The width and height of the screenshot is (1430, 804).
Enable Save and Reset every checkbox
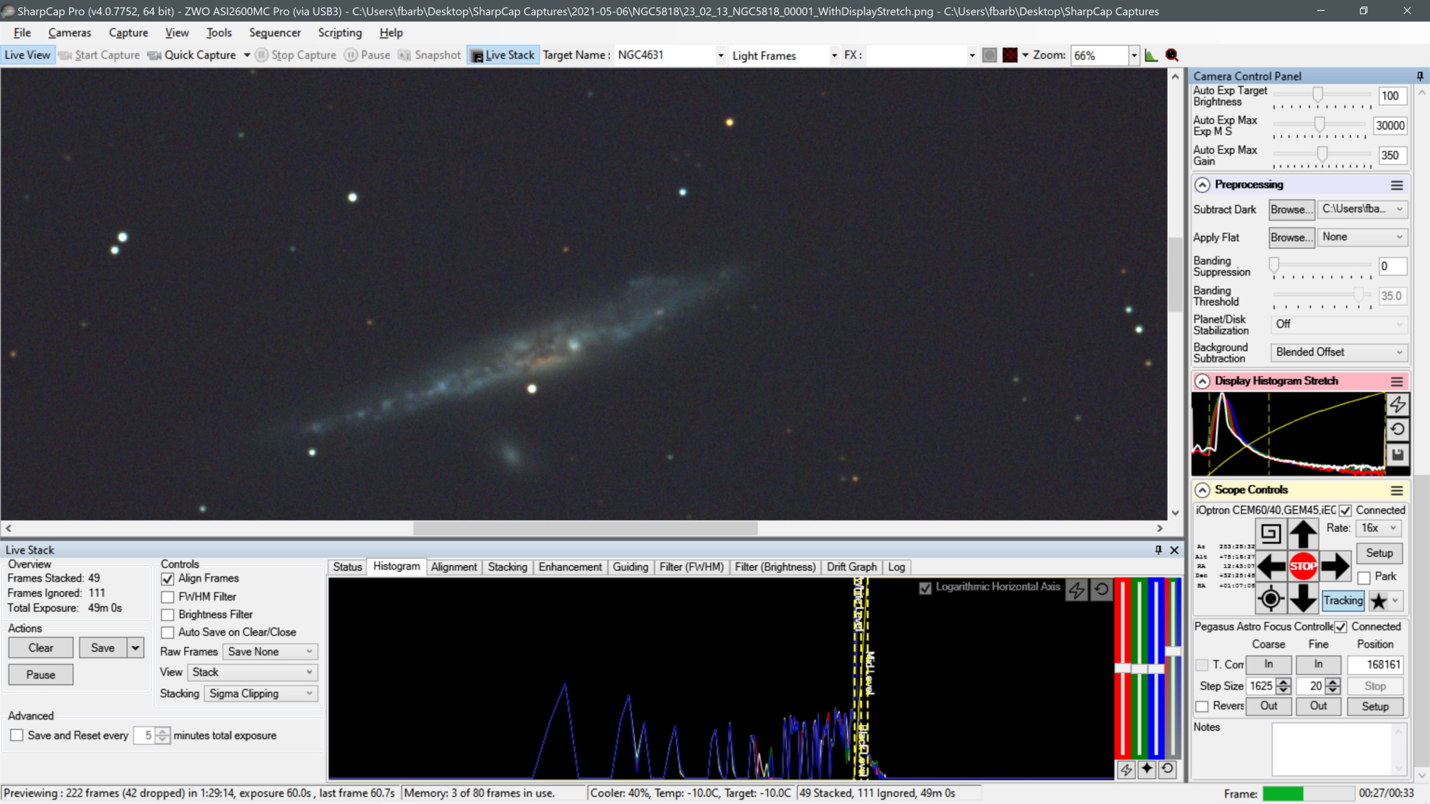(x=17, y=735)
